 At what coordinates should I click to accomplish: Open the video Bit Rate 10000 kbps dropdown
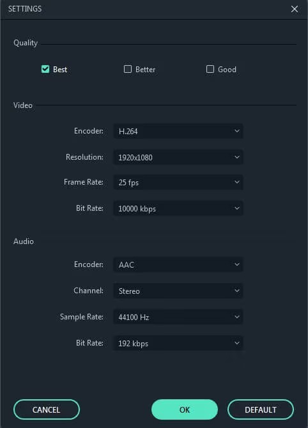[178, 208]
